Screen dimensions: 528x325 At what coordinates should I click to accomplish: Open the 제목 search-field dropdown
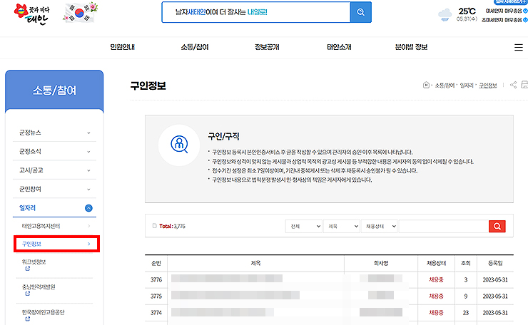[342, 227]
